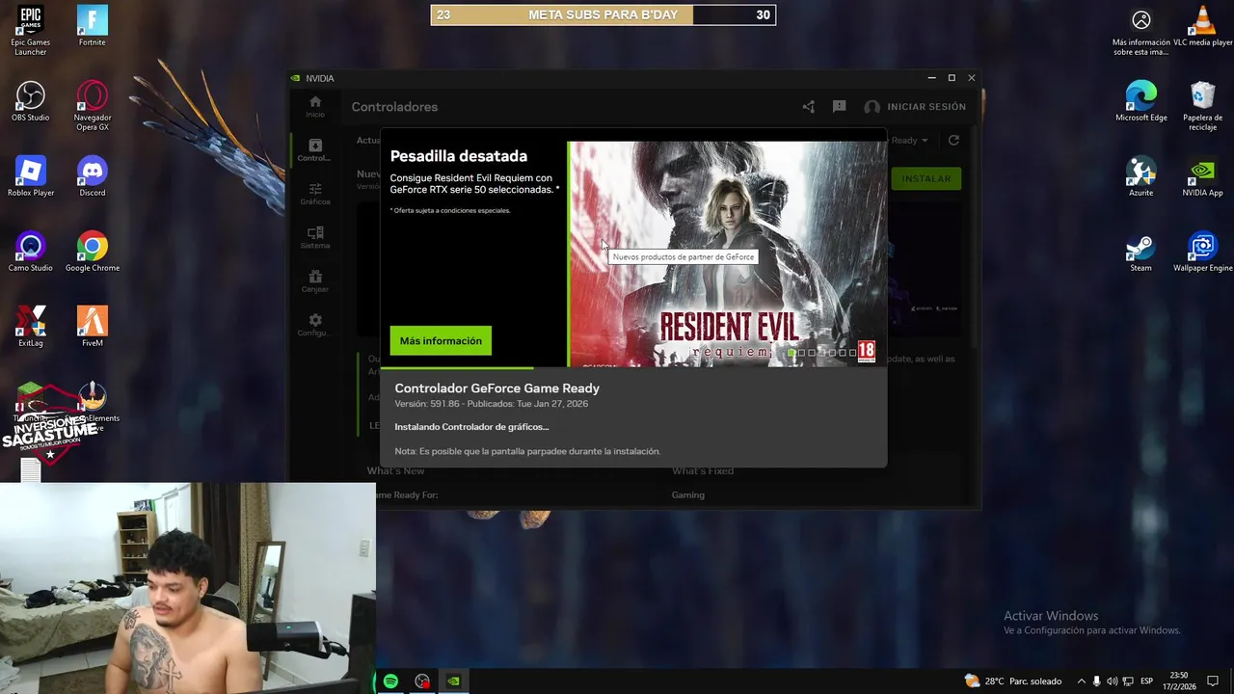Expand the Game Ready driver type dropdown
This screenshot has width=1234, height=694.
[909, 140]
